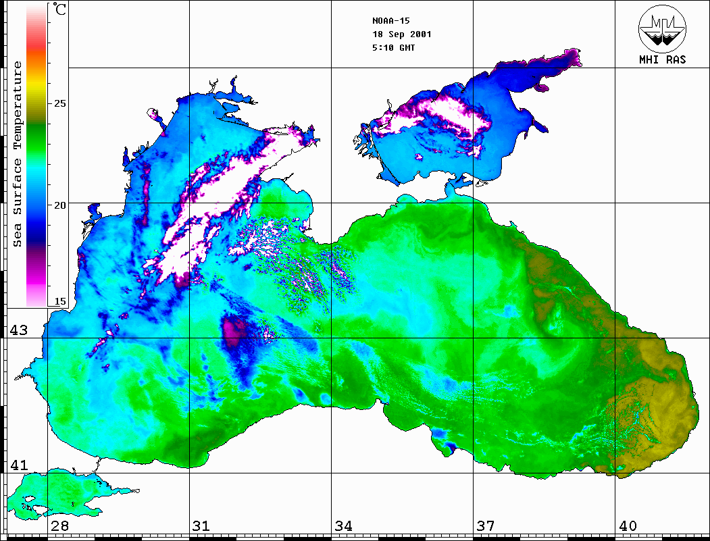This screenshot has width=710, height=541.
Task: Click the longitude label '40'
Action: 628,525
